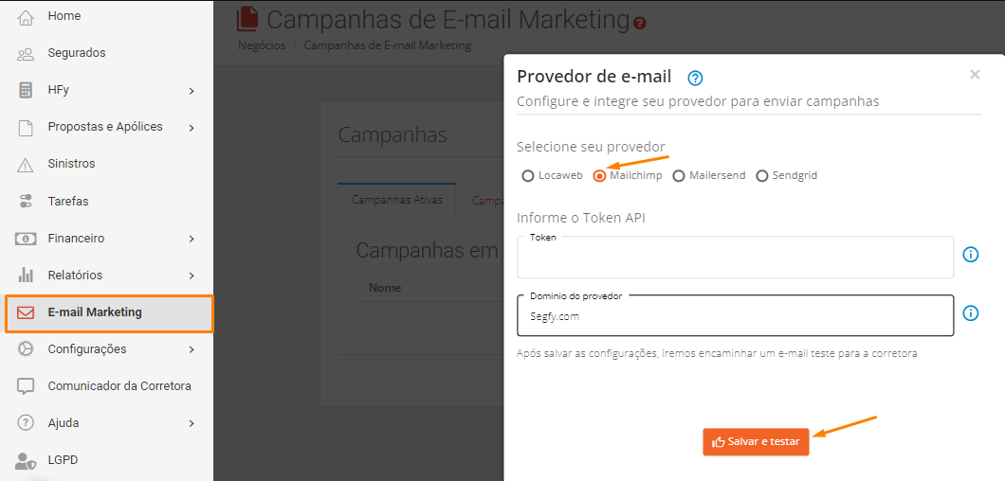Image resolution: width=1005 pixels, height=481 pixels.
Task: Follow the Negócios breadcrumb link
Action: (262, 45)
